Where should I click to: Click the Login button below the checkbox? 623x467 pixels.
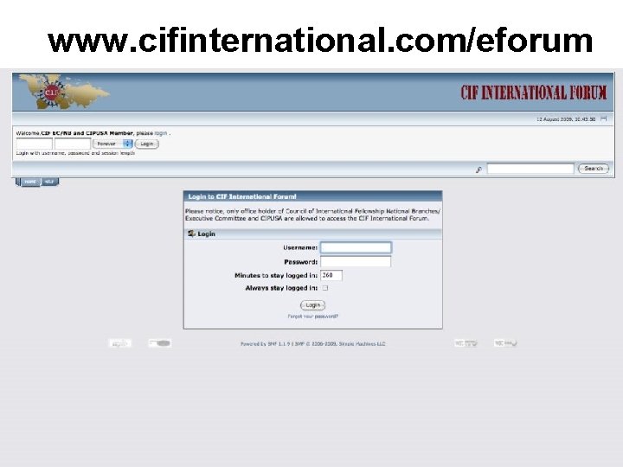click(312, 305)
